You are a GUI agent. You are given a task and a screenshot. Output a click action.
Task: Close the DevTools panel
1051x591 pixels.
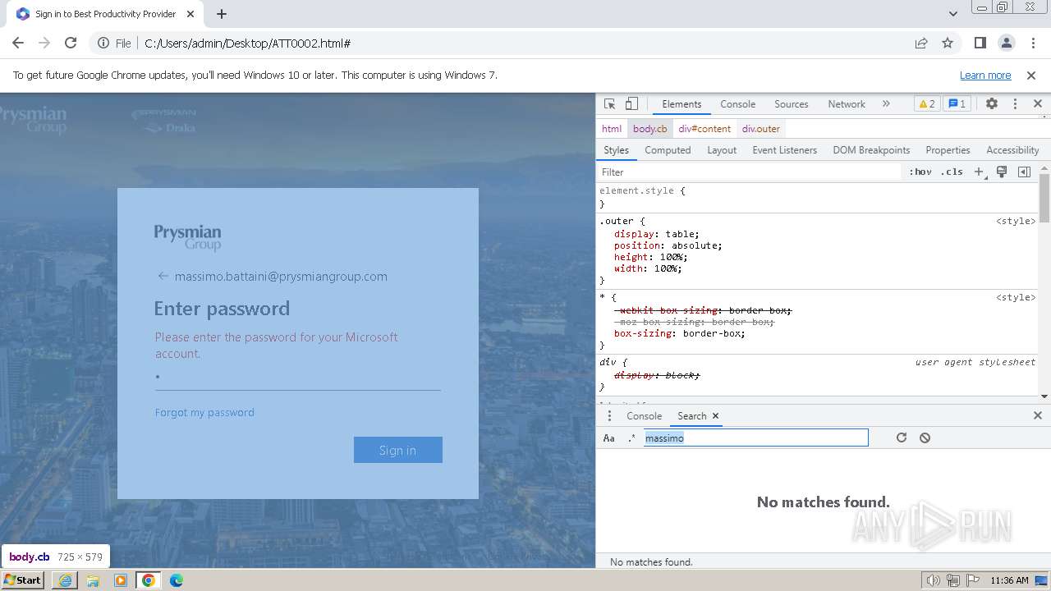[1037, 104]
